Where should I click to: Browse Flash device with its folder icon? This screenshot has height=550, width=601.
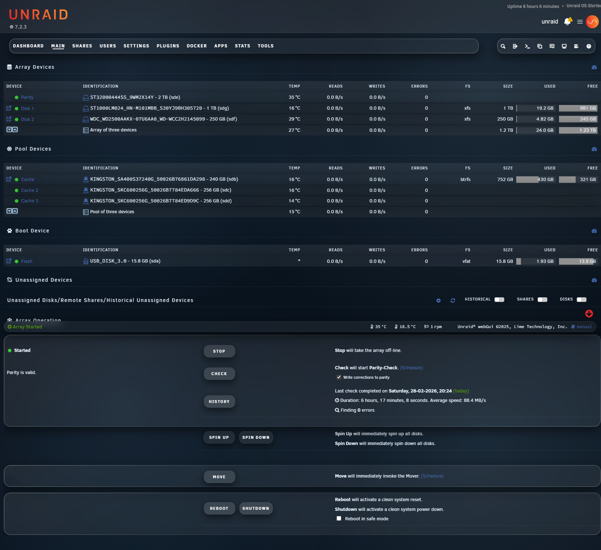point(9,261)
